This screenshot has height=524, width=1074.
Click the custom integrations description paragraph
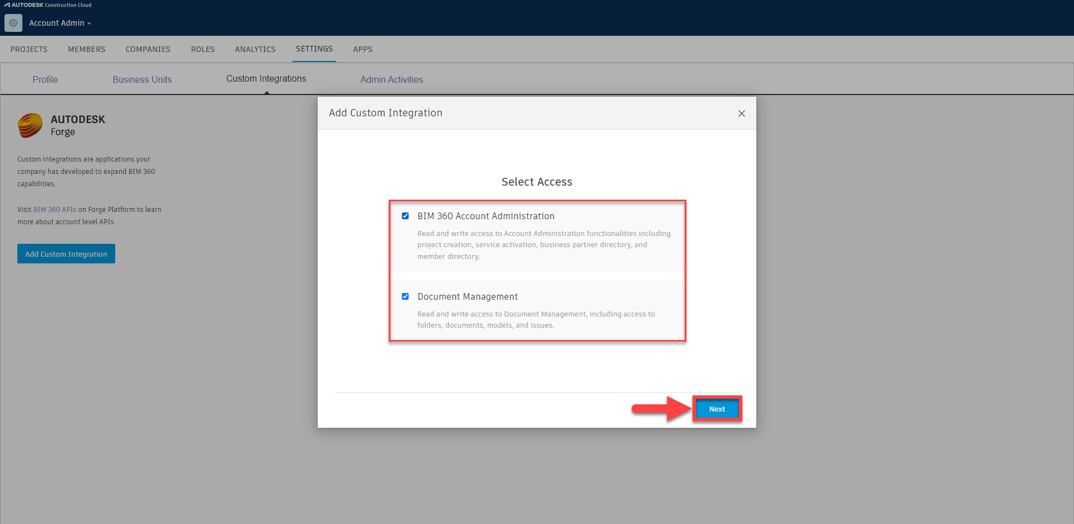tap(86, 172)
